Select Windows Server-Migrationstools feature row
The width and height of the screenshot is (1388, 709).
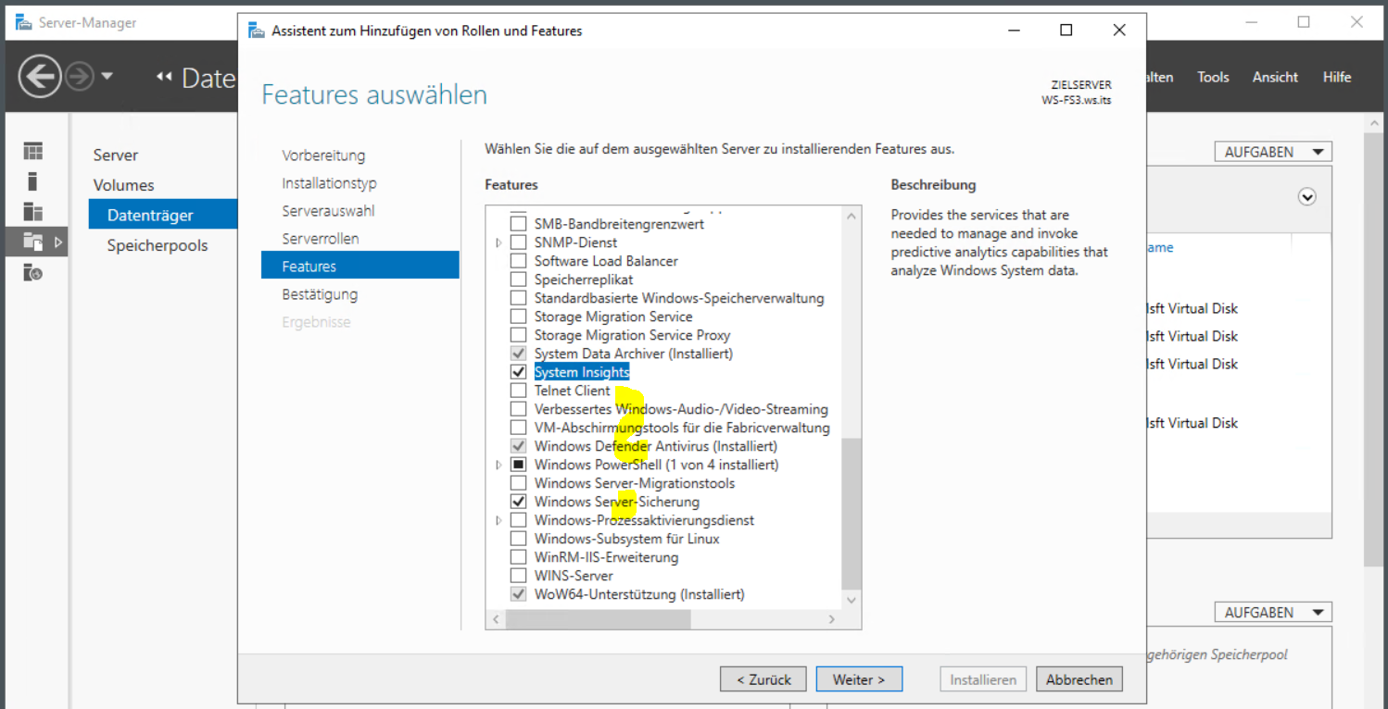click(635, 483)
